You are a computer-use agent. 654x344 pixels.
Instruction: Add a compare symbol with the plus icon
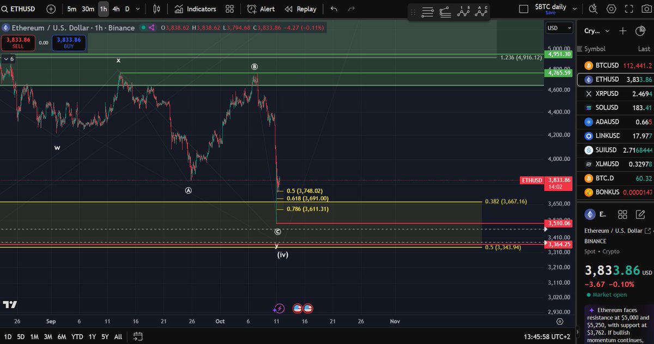[x=51, y=9]
